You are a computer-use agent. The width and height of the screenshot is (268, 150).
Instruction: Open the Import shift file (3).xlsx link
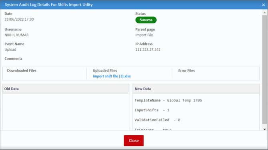[112, 76]
